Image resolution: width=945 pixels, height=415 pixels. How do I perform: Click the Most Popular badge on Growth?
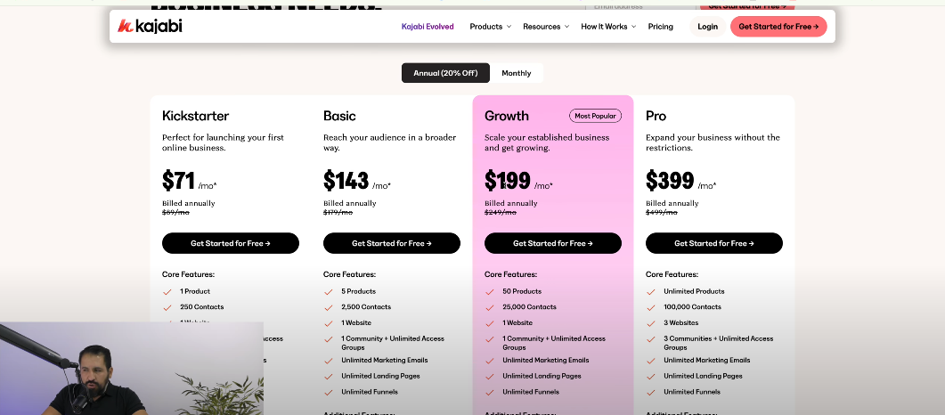[596, 116]
